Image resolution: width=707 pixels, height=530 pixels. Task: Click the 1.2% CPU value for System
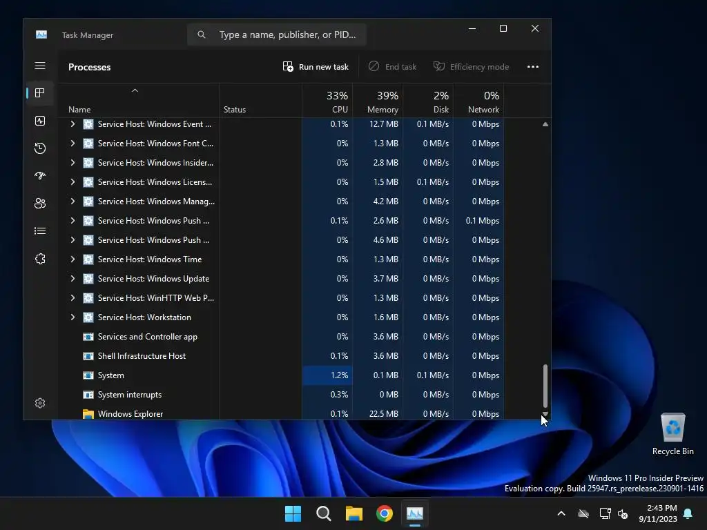339,375
